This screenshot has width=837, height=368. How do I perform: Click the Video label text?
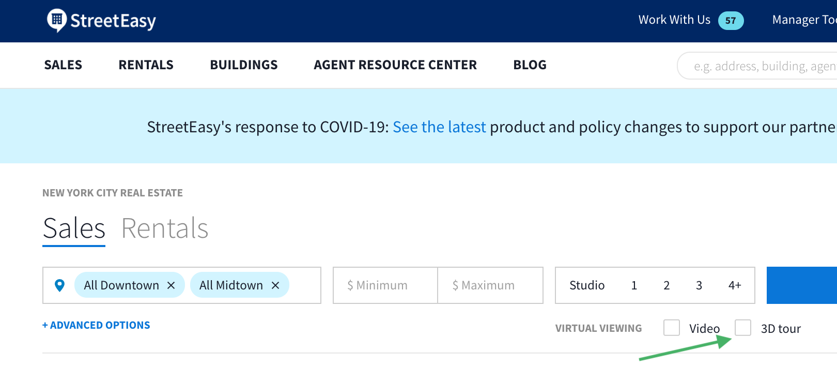click(704, 329)
